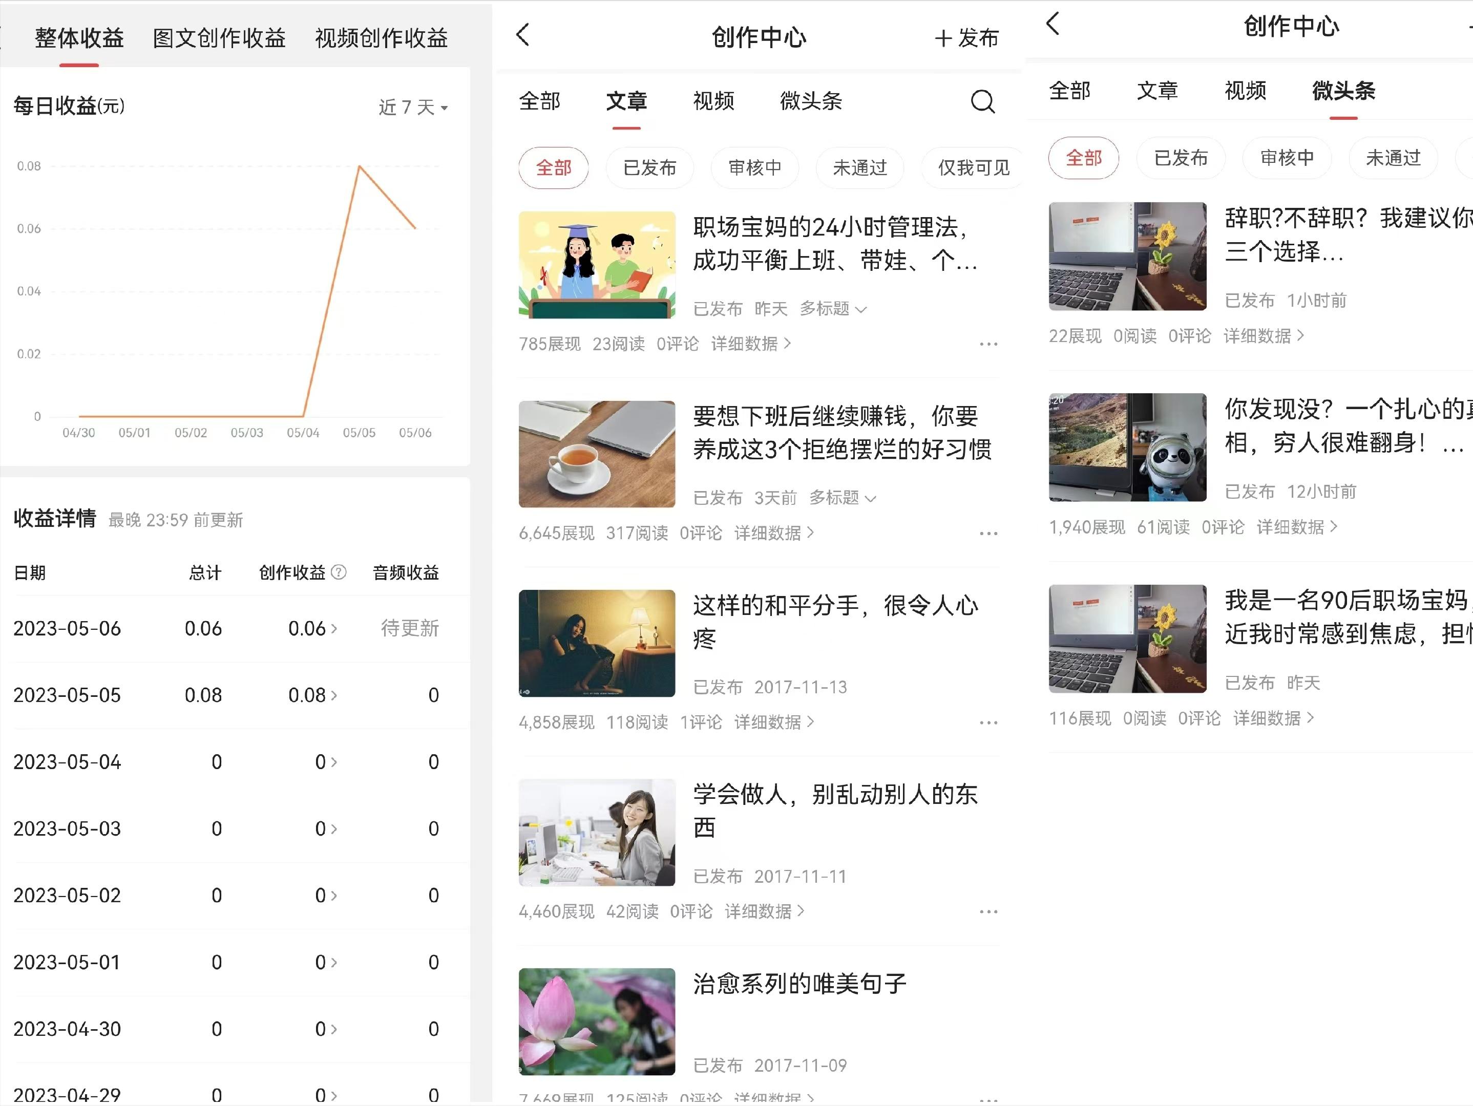Select the 已发布 filter

649,168
